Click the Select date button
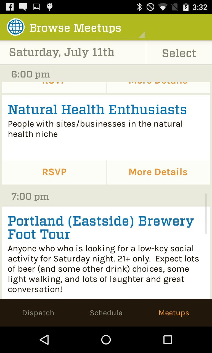The height and width of the screenshot is (353, 212). (x=179, y=53)
